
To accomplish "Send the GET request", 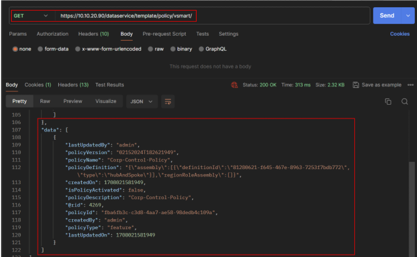I will (387, 15).
